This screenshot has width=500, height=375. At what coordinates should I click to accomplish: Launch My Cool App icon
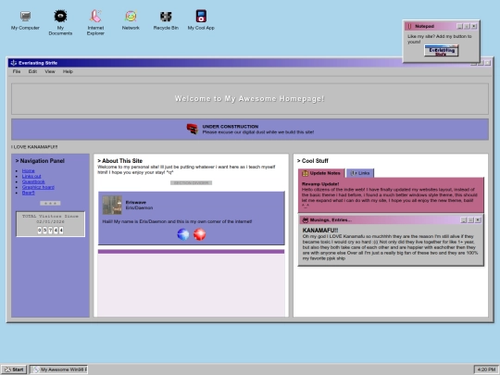[201, 20]
